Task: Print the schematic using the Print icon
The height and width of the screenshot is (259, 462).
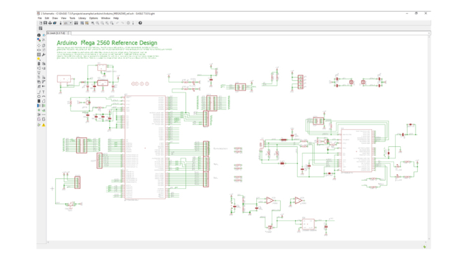Action: pos(50,23)
